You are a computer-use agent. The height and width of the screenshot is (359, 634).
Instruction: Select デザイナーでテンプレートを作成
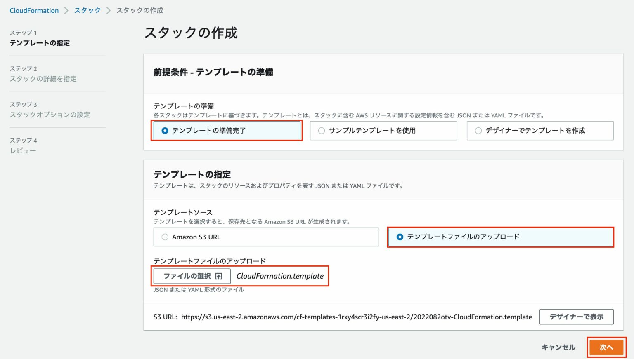click(x=478, y=131)
